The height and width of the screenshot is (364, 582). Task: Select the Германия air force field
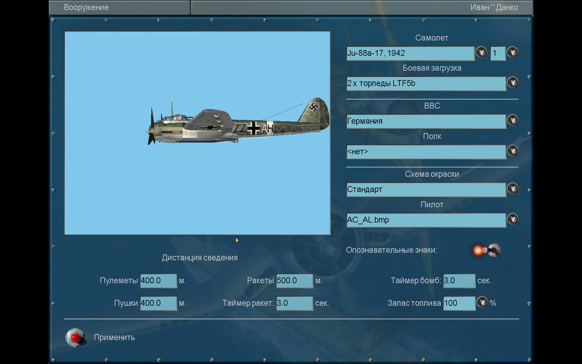tap(425, 121)
